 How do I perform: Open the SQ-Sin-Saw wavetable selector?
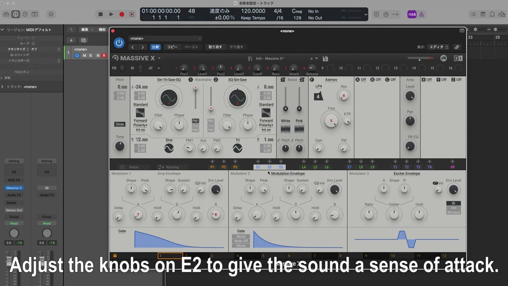[237, 80]
